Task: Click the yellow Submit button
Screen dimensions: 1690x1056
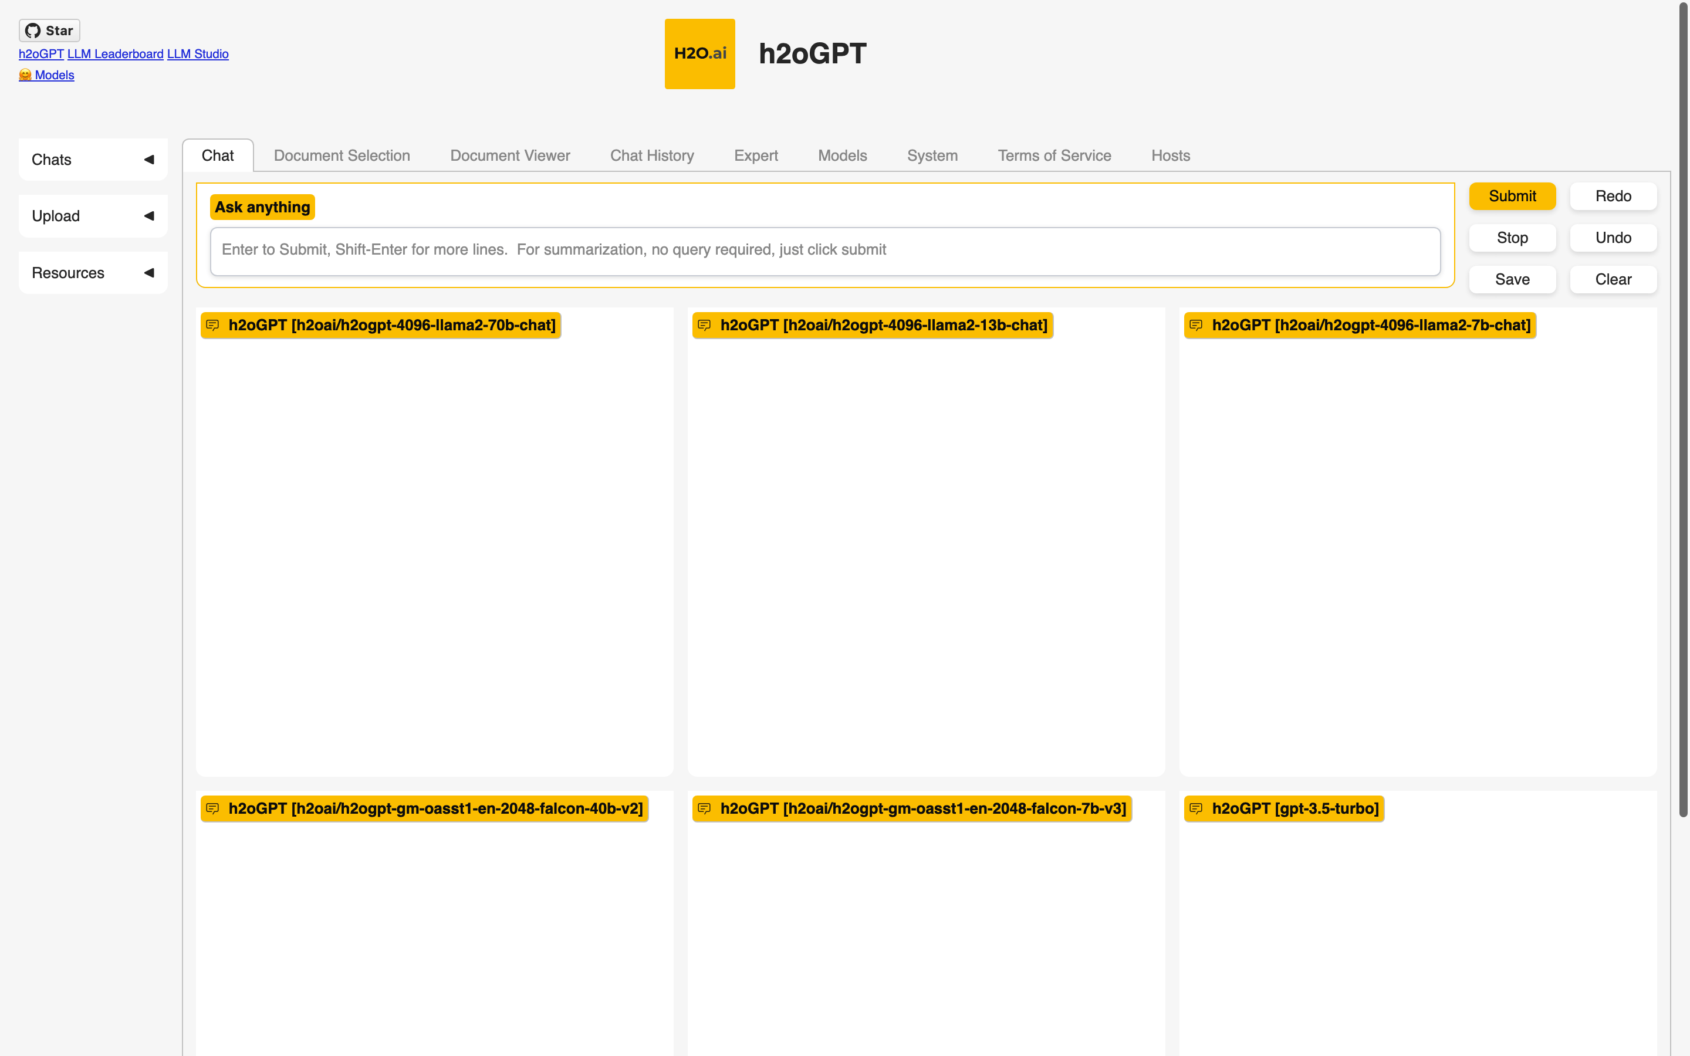Action: click(x=1513, y=197)
